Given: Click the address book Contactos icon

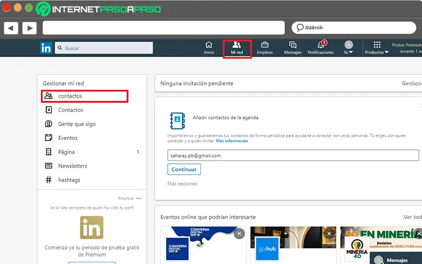Looking at the screenshot, I should click(49, 110).
